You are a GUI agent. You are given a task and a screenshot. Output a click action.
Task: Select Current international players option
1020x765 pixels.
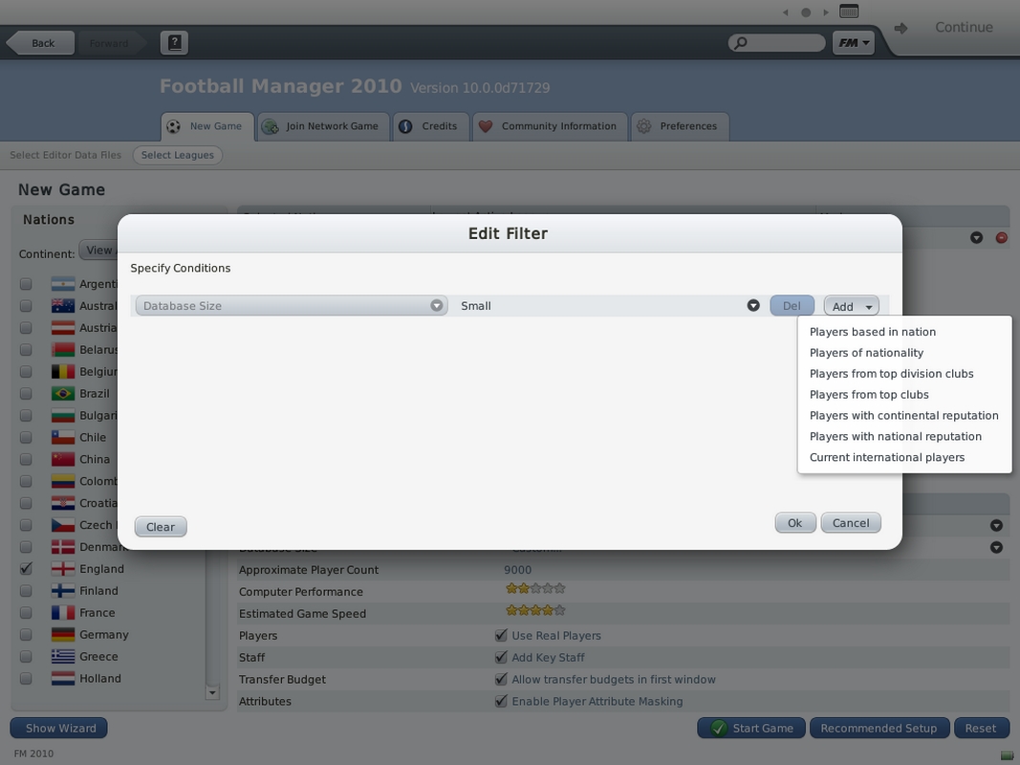[886, 457]
